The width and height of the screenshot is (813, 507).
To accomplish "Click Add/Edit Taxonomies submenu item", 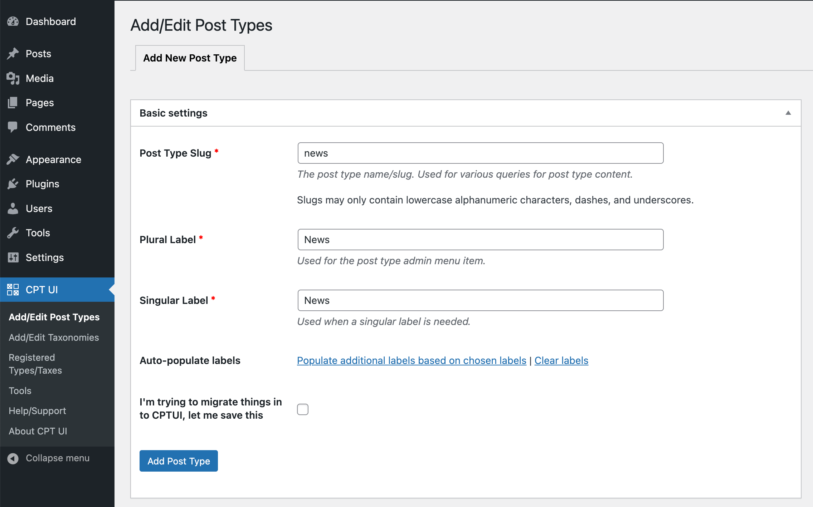I will click(53, 337).
